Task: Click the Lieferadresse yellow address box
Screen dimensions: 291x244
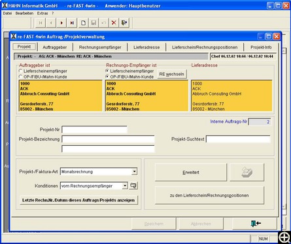Action: coord(231,96)
